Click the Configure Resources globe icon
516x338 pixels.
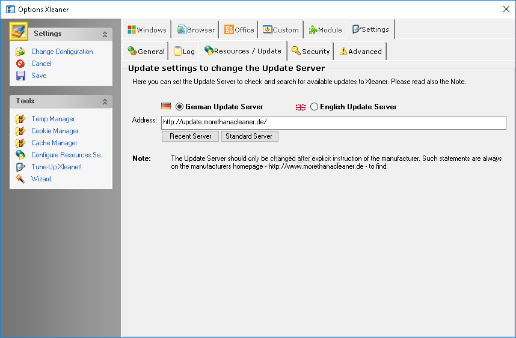tap(20, 155)
